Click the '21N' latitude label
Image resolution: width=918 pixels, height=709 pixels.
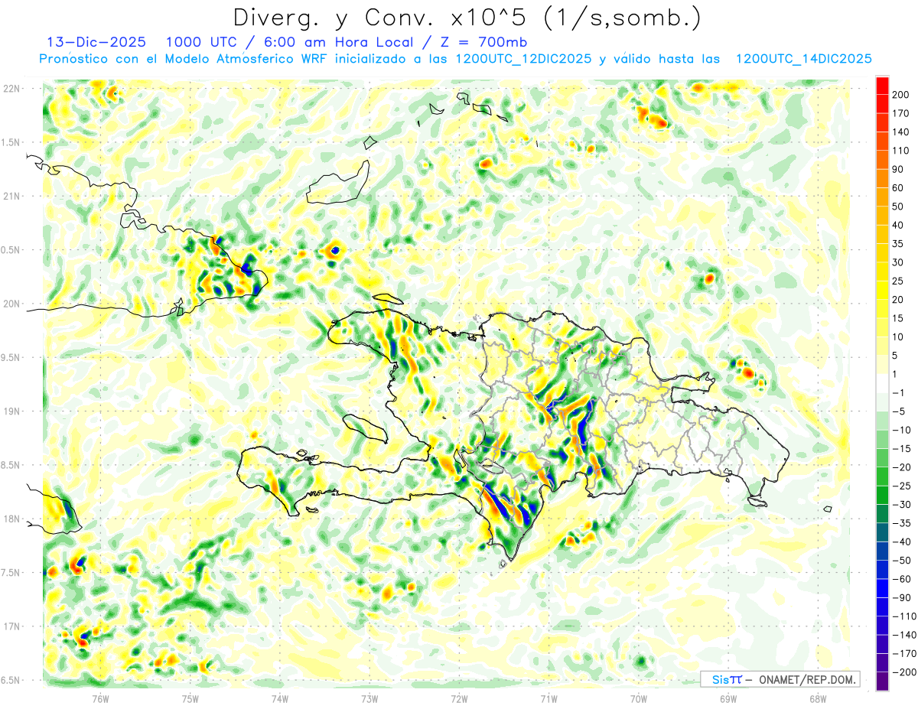click(11, 197)
